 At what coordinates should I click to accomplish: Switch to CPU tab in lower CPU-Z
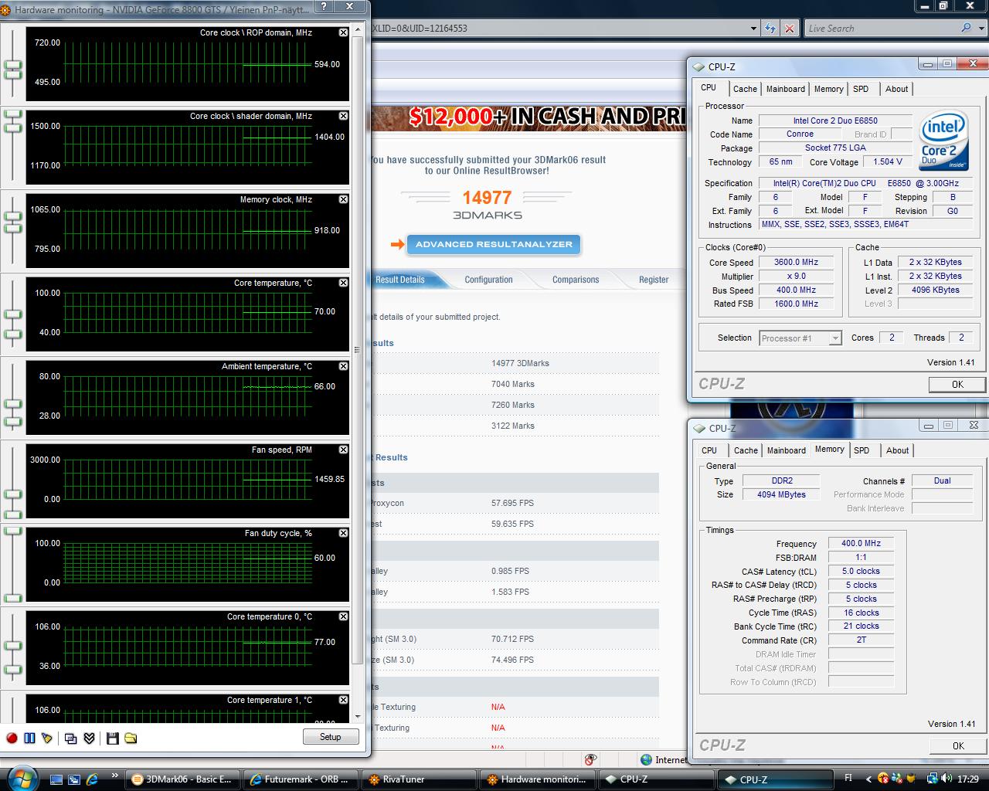[x=709, y=450]
